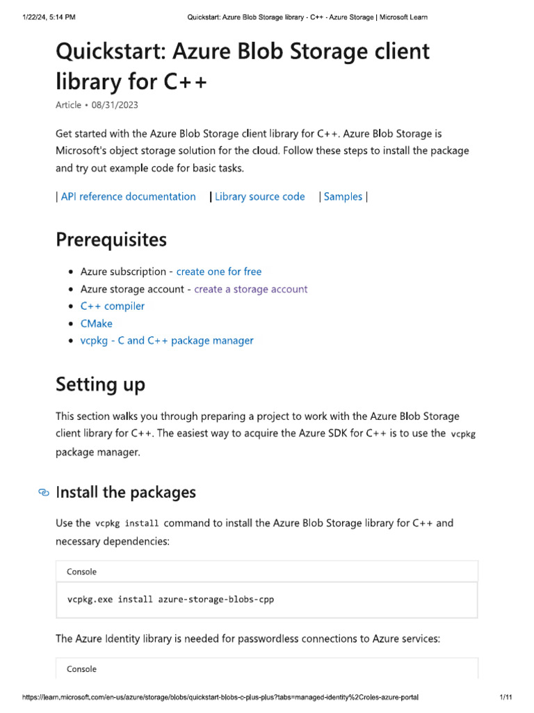Click the Console label below the Azure Identity sentence

81,669
